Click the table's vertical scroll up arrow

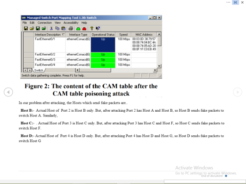coord(159,34)
